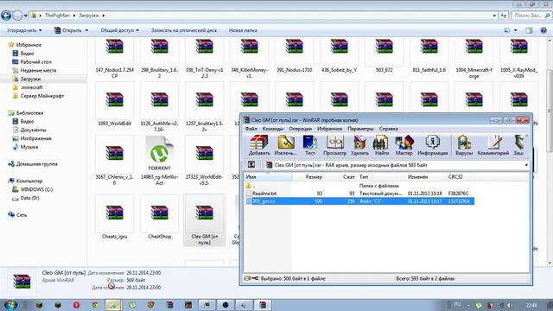Open WinRAR Избранное menu

coord(329,129)
